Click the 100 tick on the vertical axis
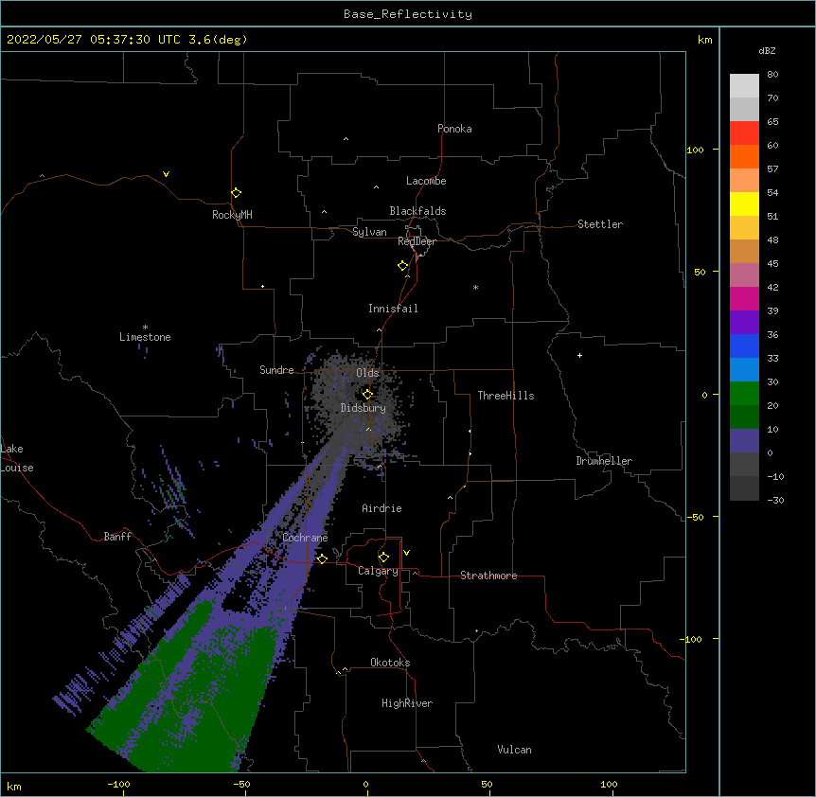 click(695, 150)
